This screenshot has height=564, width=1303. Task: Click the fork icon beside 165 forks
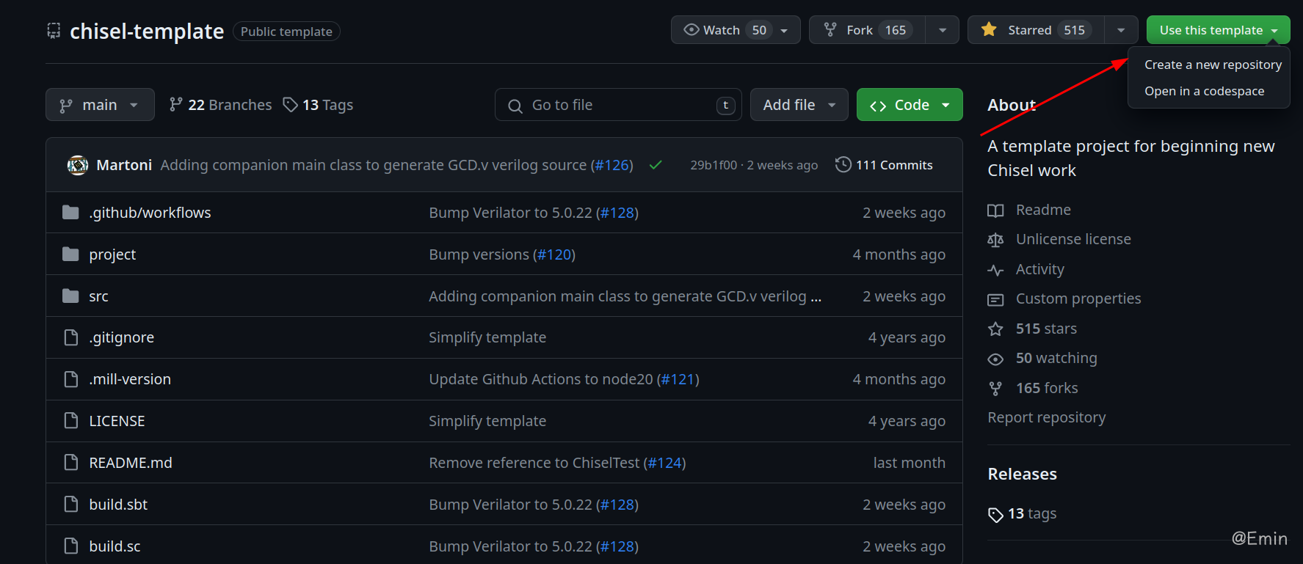995,389
